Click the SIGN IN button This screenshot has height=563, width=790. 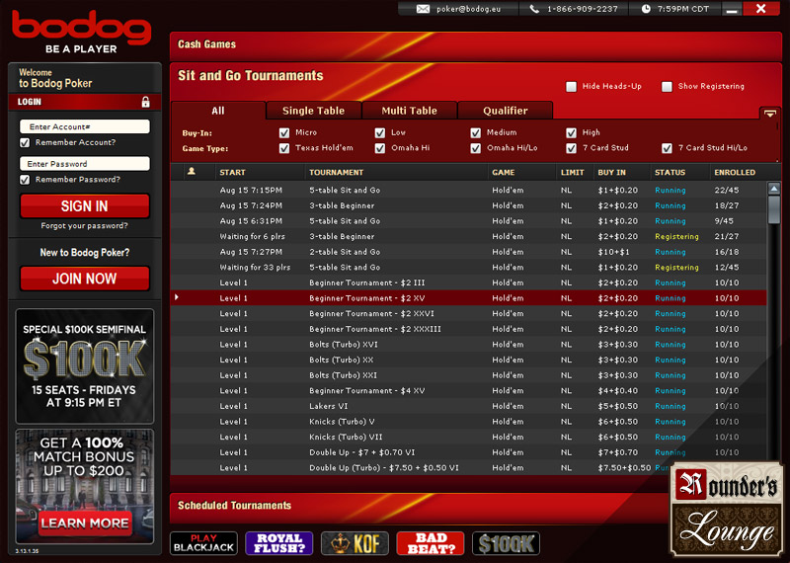85,206
